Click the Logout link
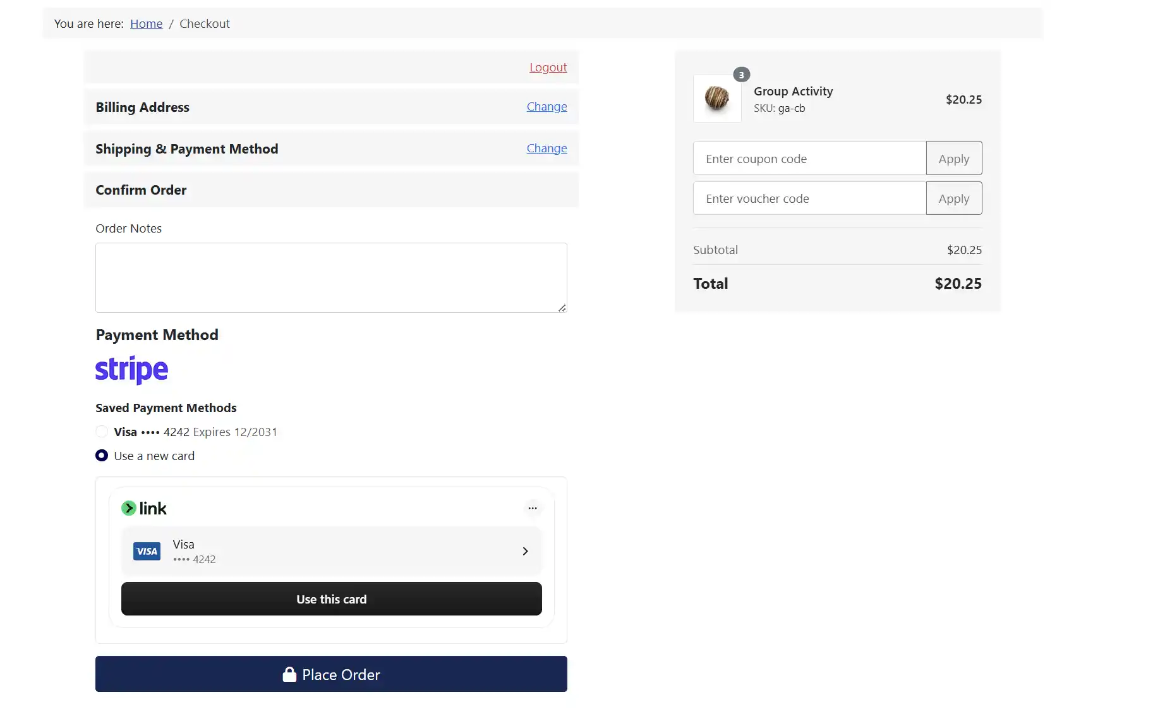Screen dimensions: 1172x728 pyautogui.click(x=548, y=68)
